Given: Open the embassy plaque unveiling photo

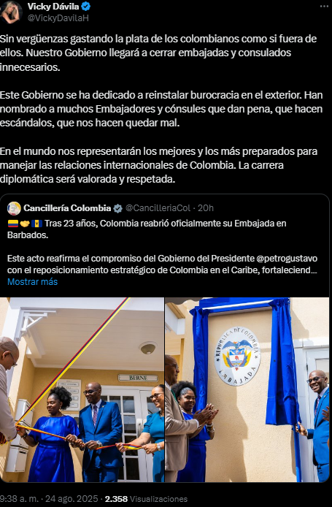Looking at the screenshot, I should pyautogui.click(x=247, y=389).
